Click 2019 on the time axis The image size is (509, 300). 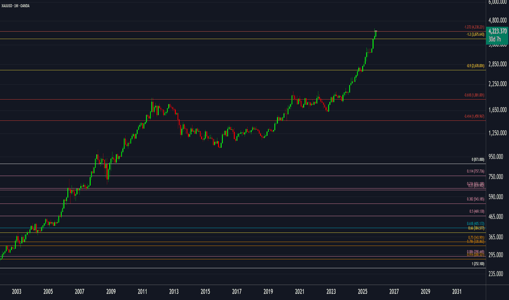268,292
